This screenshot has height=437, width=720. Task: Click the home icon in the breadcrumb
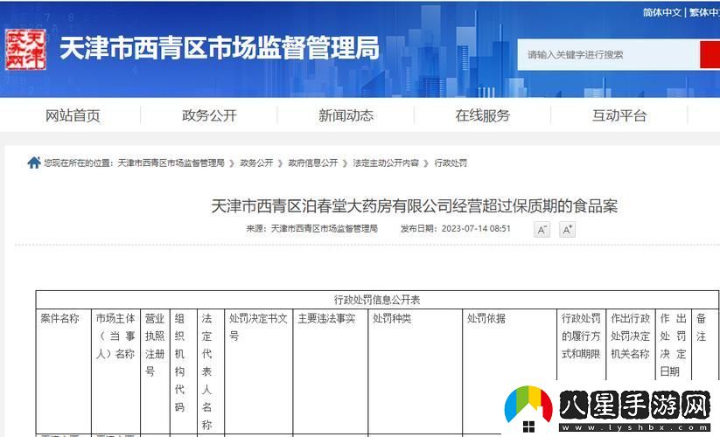click(x=34, y=163)
